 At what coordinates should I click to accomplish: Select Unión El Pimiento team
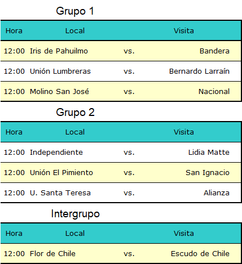(61, 173)
